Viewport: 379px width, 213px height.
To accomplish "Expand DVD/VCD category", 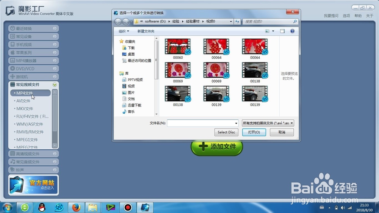I will coord(34,69).
